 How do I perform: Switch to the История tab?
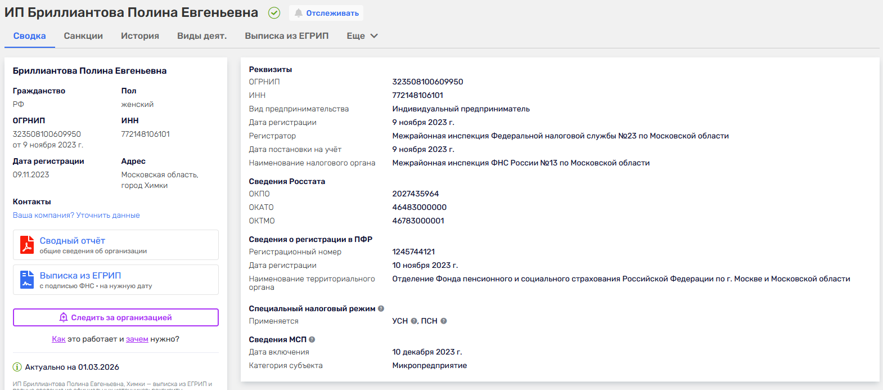(x=140, y=36)
